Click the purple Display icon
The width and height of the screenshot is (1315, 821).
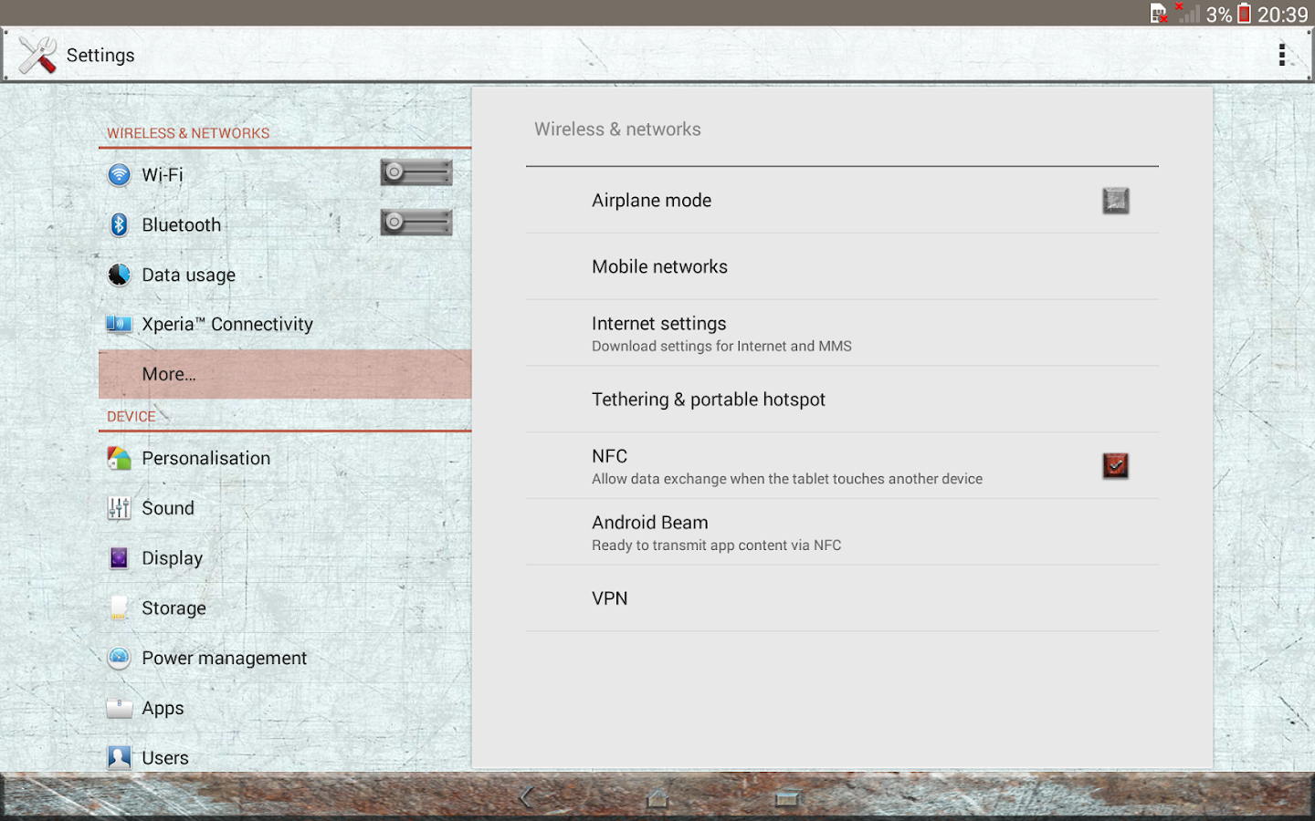[119, 557]
